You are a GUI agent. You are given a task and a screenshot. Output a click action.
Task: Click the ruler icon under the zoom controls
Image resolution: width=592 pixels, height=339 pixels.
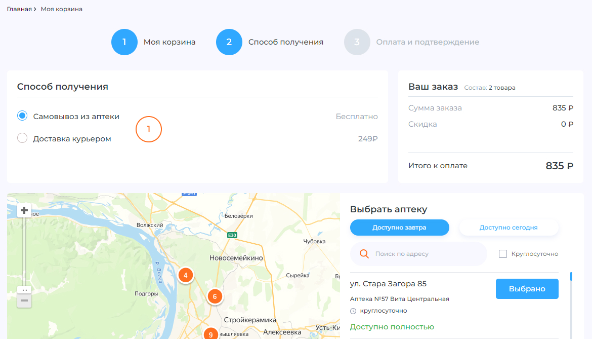24,289
